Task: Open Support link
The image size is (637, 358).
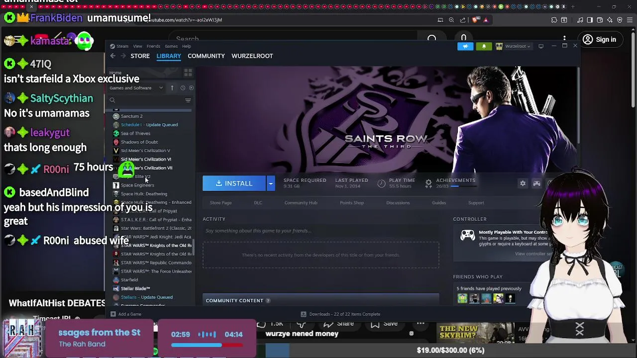Action: [x=476, y=203]
